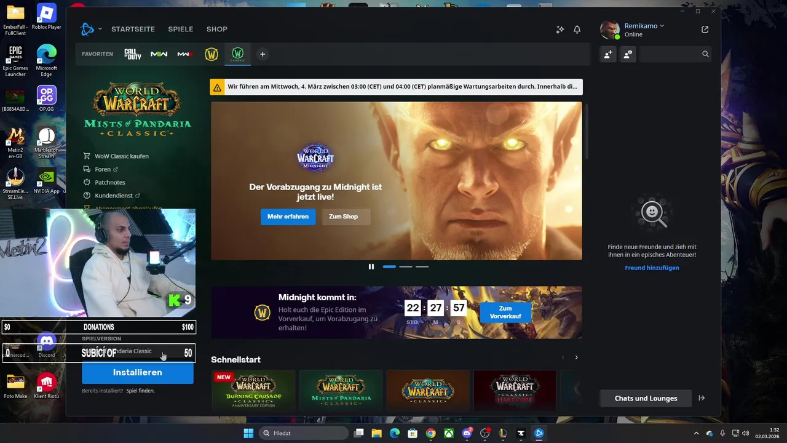The image size is (787, 443).
Task: Open the SHOP tab
Action: click(x=217, y=29)
